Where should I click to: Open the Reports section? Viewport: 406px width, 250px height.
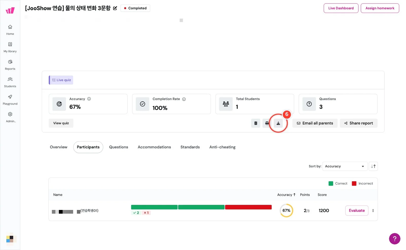[x=10, y=65]
